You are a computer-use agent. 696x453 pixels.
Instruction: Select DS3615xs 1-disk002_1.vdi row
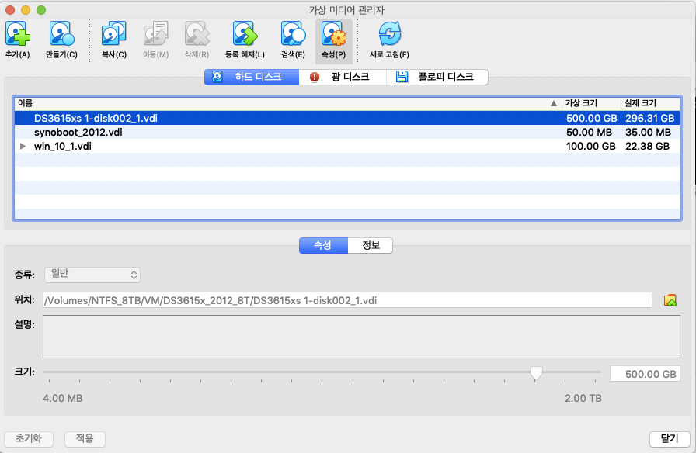pyautogui.click(x=347, y=119)
